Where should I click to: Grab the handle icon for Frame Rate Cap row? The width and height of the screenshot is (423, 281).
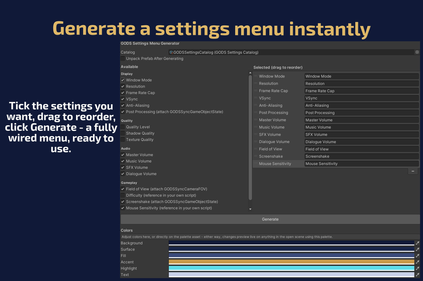[x=256, y=91]
